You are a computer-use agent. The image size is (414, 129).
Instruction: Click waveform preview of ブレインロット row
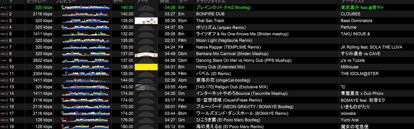click(86, 7)
